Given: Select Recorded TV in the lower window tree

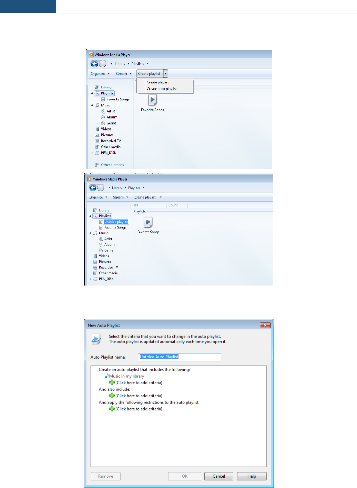Looking at the screenshot, I should click(x=108, y=268).
